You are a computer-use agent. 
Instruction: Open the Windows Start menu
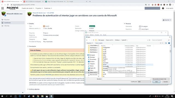(2, 96)
